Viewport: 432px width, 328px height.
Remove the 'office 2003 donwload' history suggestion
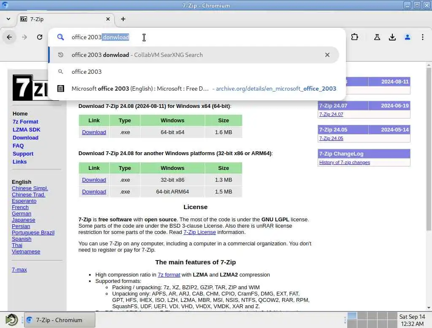[x=327, y=55]
